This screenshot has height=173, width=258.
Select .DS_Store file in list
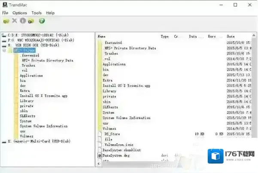click(x=112, y=134)
